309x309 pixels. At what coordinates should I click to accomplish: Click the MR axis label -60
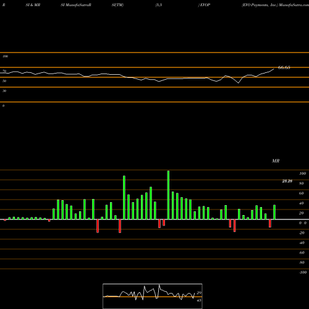302,253
